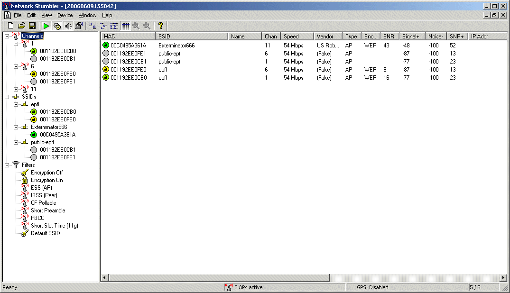Select IBSS (Peer) filter
Image resolution: width=510 pixels, height=293 pixels.
44,195
